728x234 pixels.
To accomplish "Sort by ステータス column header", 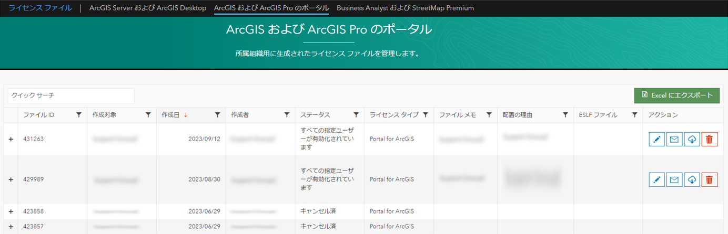I will (315, 115).
